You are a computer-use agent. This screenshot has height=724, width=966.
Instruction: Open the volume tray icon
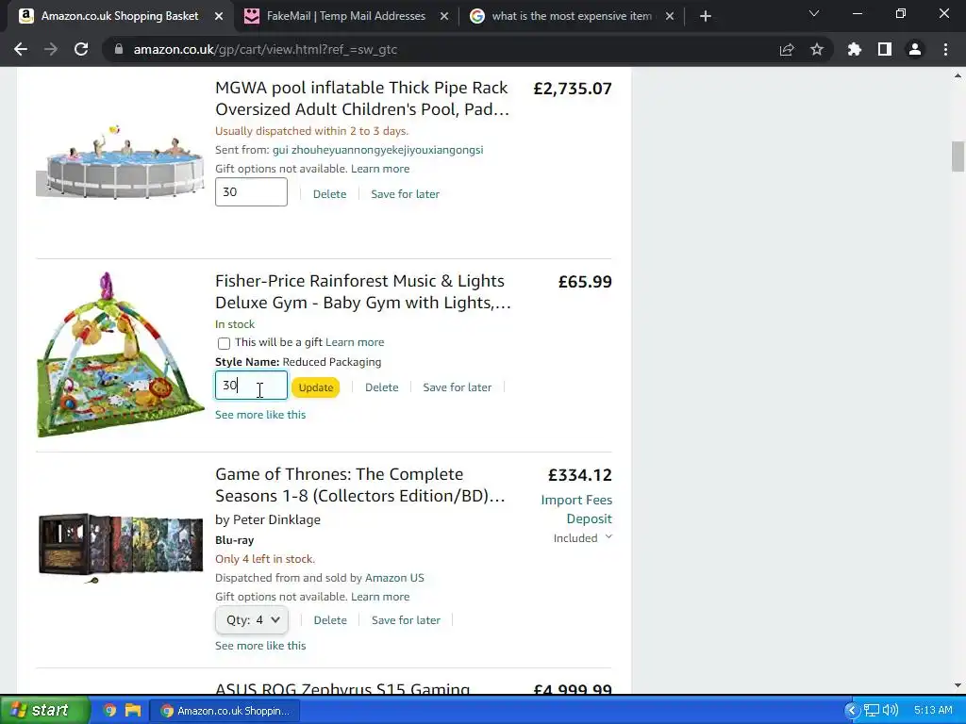[x=890, y=711]
